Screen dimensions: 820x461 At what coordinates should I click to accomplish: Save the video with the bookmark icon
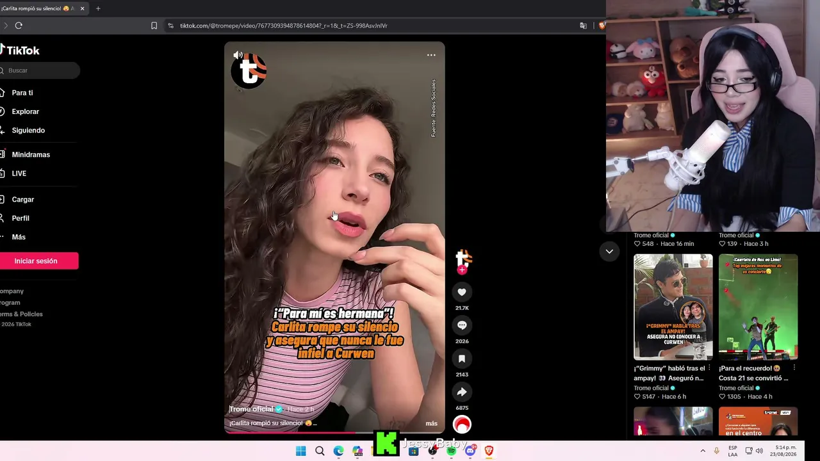pos(462,359)
